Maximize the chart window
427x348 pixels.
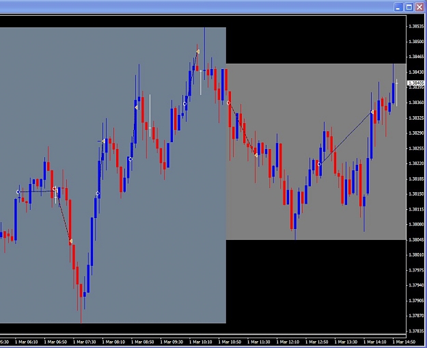click(409, 7)
